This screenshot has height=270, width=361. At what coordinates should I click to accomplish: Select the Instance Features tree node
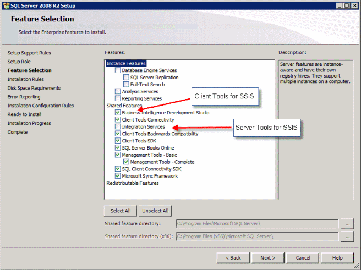point(126,63)
